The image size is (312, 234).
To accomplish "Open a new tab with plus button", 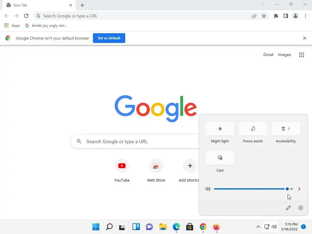I will [x=82, y=5].
